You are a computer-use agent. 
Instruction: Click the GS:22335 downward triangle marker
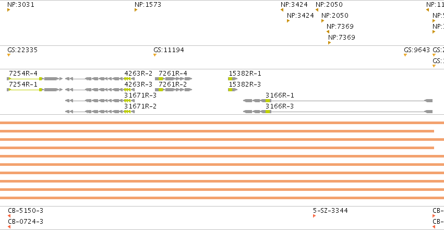(9, 55)
